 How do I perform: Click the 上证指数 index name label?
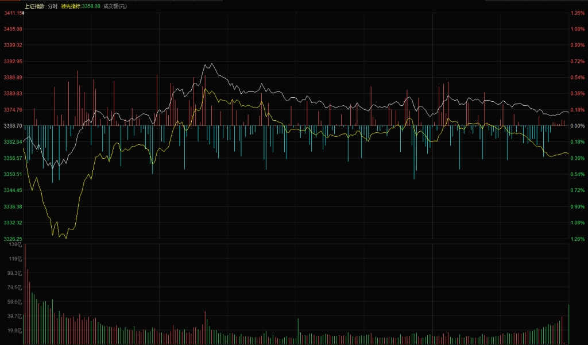pyautogui.click(x=34, y=6)
